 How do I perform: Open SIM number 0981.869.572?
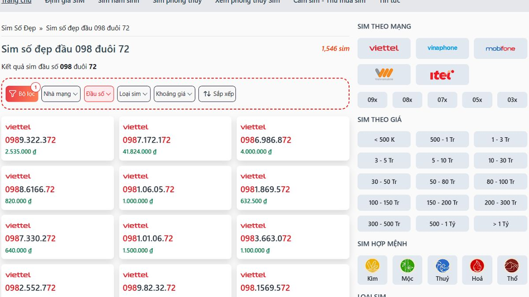[x=293, y=188]
